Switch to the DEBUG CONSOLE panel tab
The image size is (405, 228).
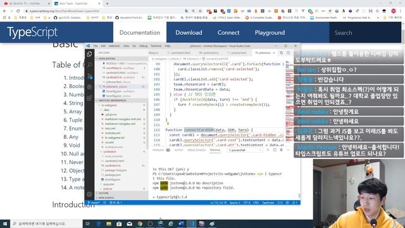196,150
